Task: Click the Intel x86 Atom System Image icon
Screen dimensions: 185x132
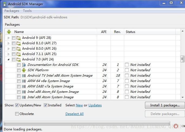Action: [24, 97]
